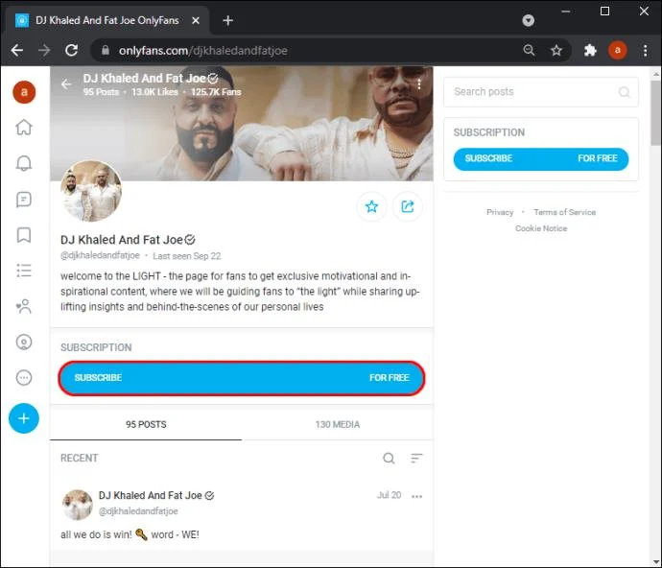
Task: Open the More ellipsis circle in sidebar
Action: click(24, 377)
